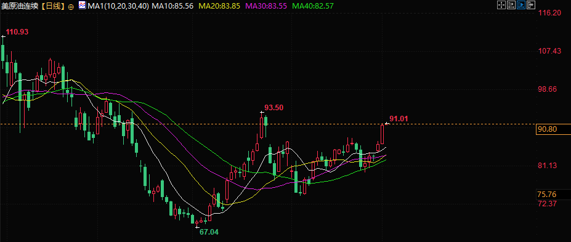
Task: Open MA1(10,20,30,40) indicator parameters
Action: click(118, 6)
